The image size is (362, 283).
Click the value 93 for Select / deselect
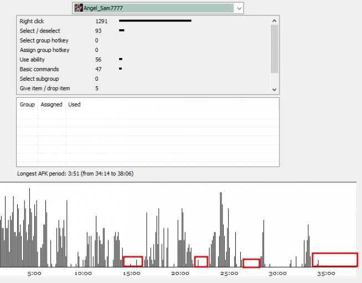click(x=98, y=31)
